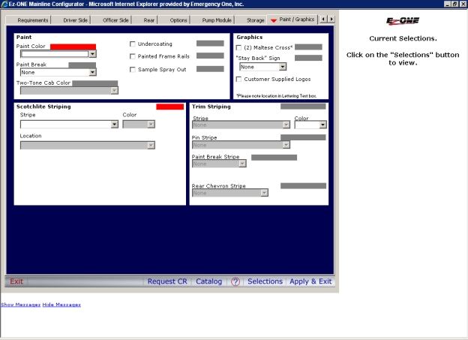Click Apply & Exit

click(310, 281)
